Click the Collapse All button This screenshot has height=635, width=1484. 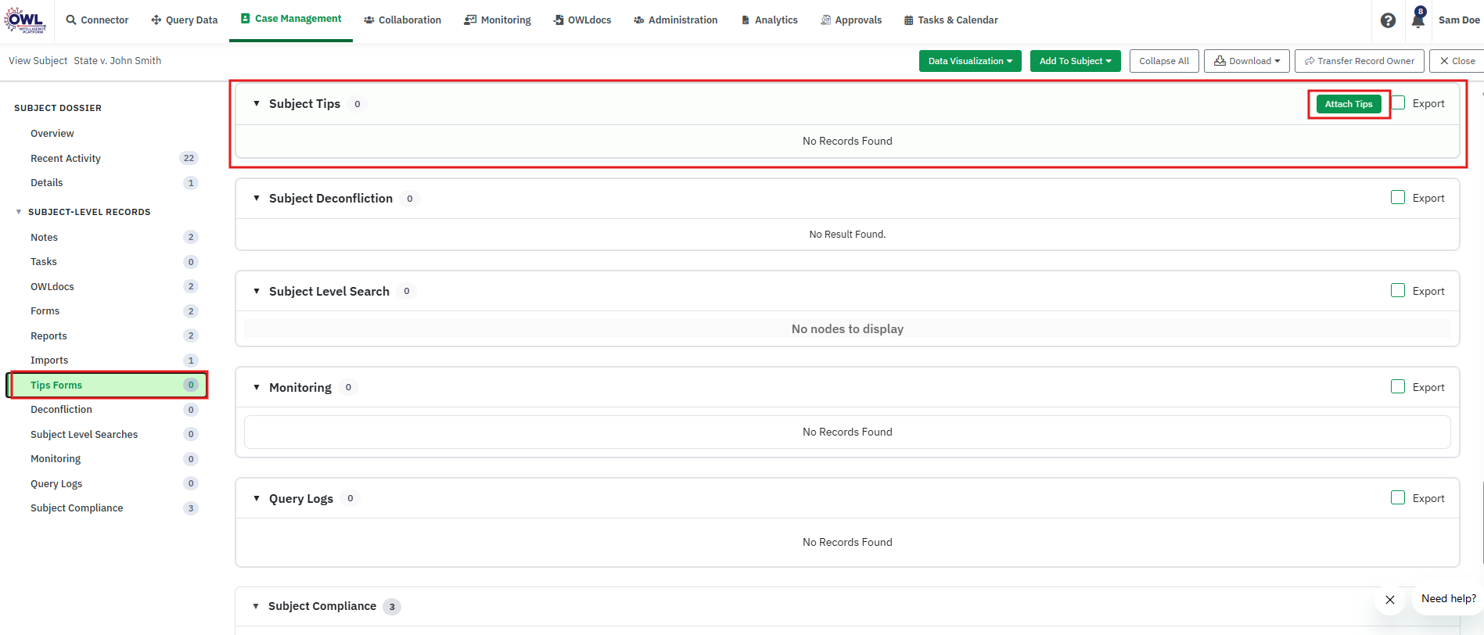pyautogui.click(x=1164, y=61)
